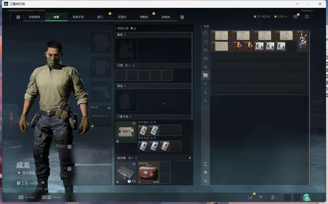
Task: Toggle the 显示装备 checkbox
Action: [x=19, y=173]
